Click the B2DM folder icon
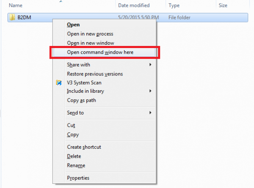Viewport: 254px width, 188px height. [x=12, y=17]
